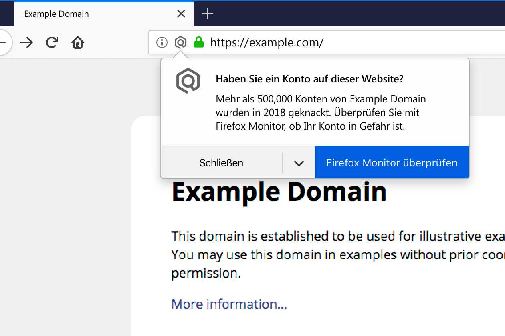Viewport: 505px width, 336px height.
Task: Click Firefox Monitor überprüfen button
Action: pyautogui.click(x=392, y=162)
